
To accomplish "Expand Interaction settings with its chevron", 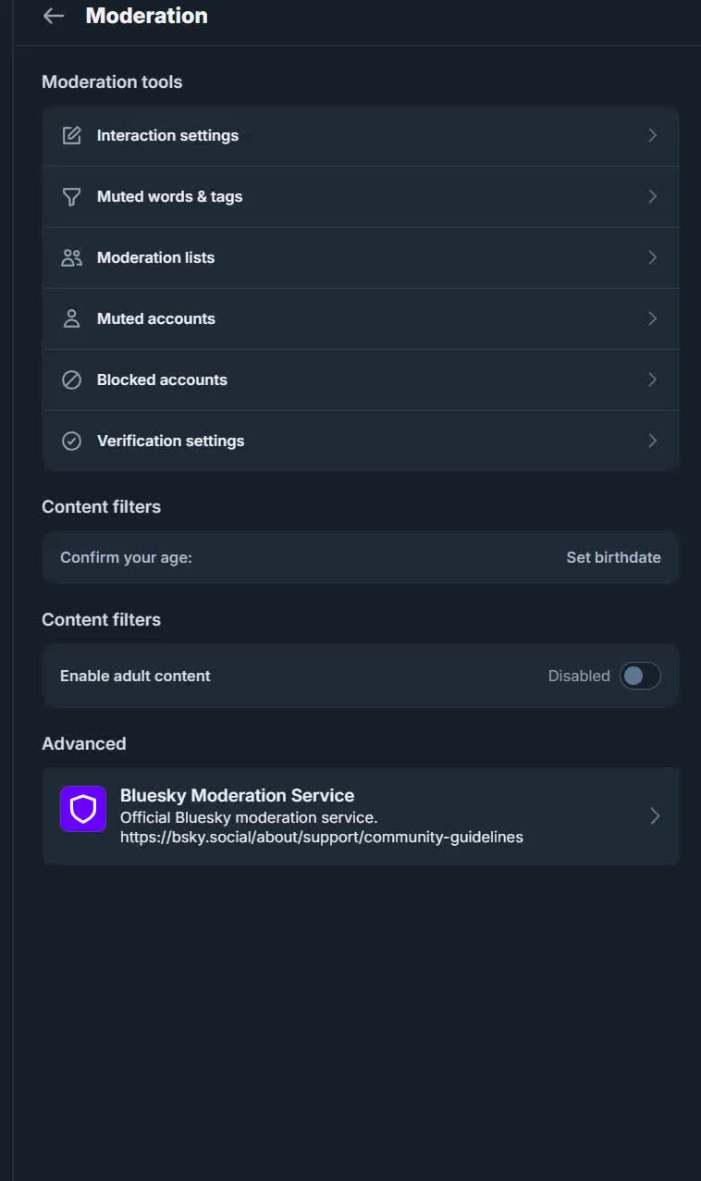I will tap(653, 135).
